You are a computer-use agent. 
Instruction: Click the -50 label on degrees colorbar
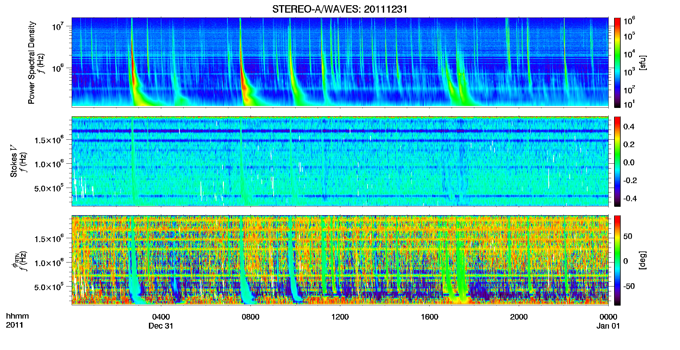click(629, 286)
